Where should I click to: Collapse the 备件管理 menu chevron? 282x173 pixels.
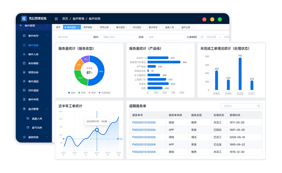point(47,26)
